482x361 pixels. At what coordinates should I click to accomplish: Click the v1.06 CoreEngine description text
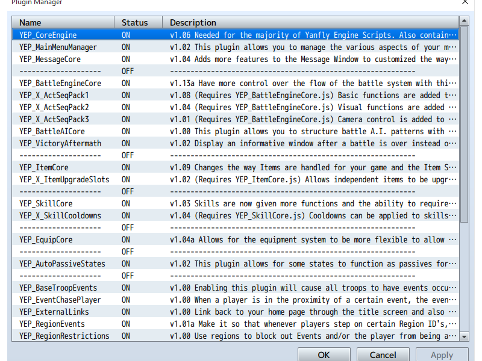[313, 35]
